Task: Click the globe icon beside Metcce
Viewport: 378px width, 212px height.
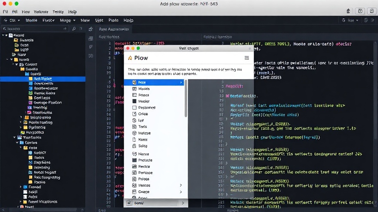Action: click(x=134, y=133)
